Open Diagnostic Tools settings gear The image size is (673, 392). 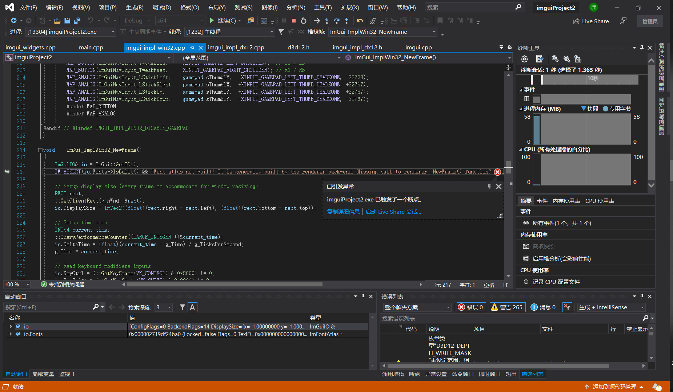pos(524,58)
